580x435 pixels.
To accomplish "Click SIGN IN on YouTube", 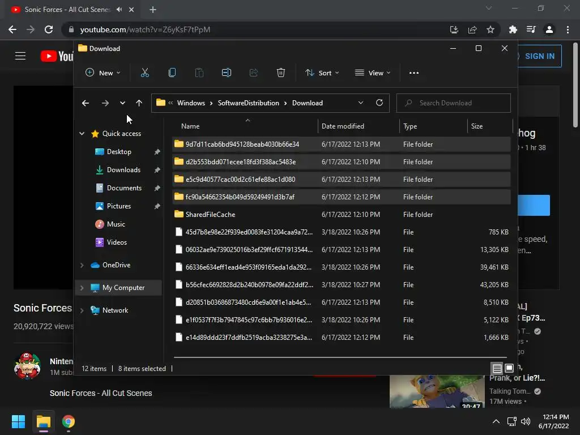I will (540, 56).
